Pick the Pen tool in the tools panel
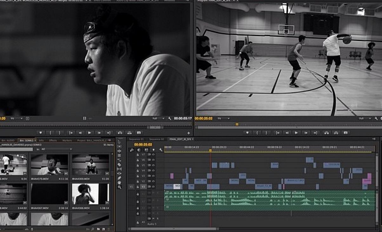 [x=119, y=178]
